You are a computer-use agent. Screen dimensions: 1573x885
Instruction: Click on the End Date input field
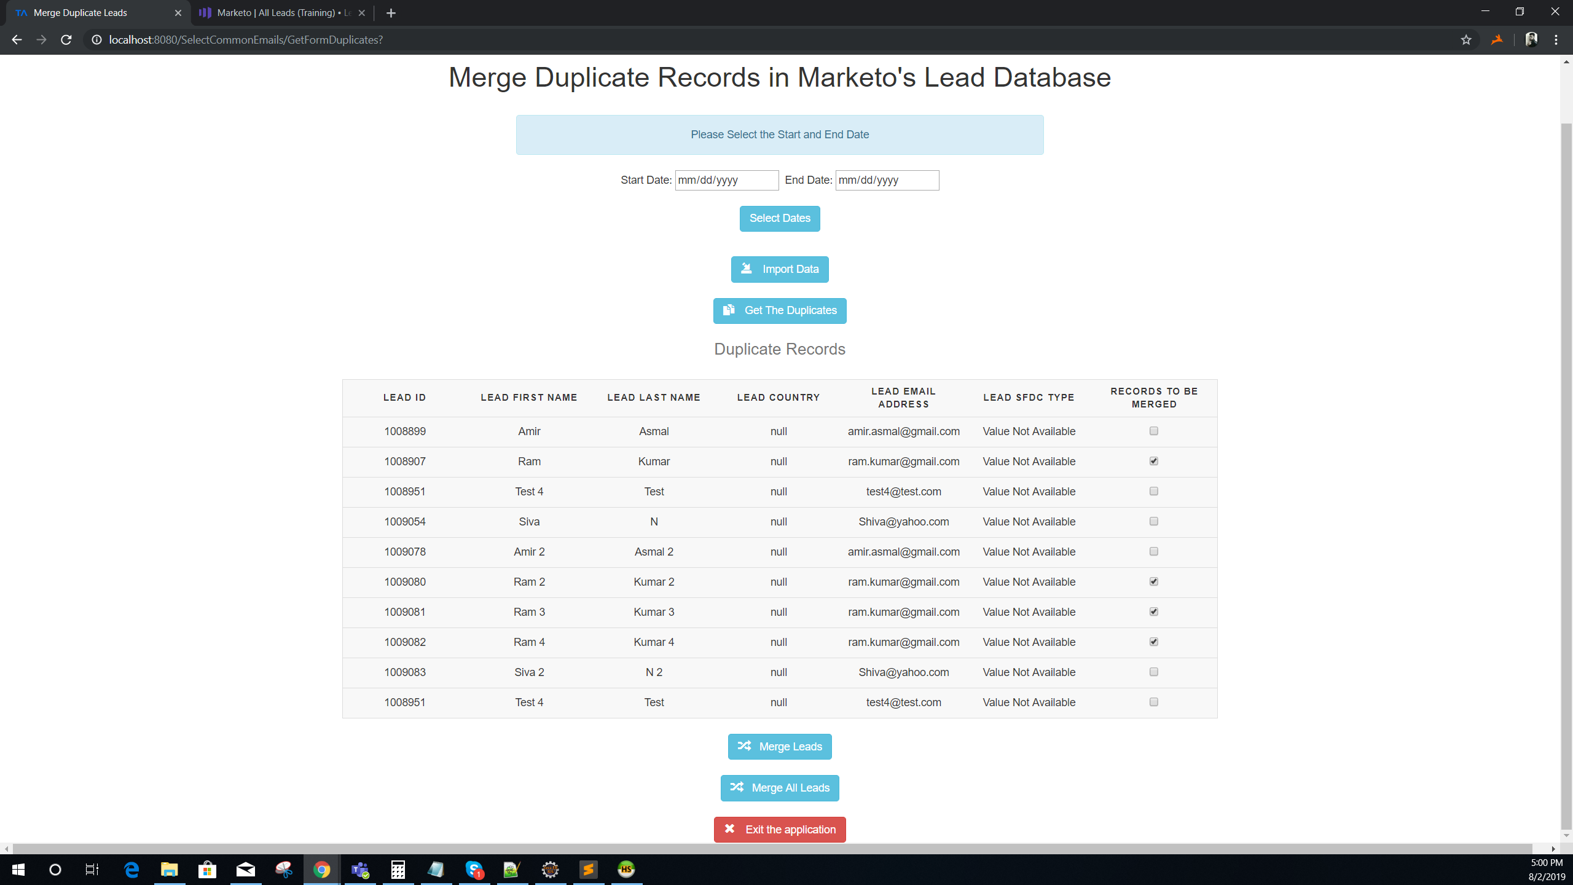pyautogui.click(x=886, y=179)
